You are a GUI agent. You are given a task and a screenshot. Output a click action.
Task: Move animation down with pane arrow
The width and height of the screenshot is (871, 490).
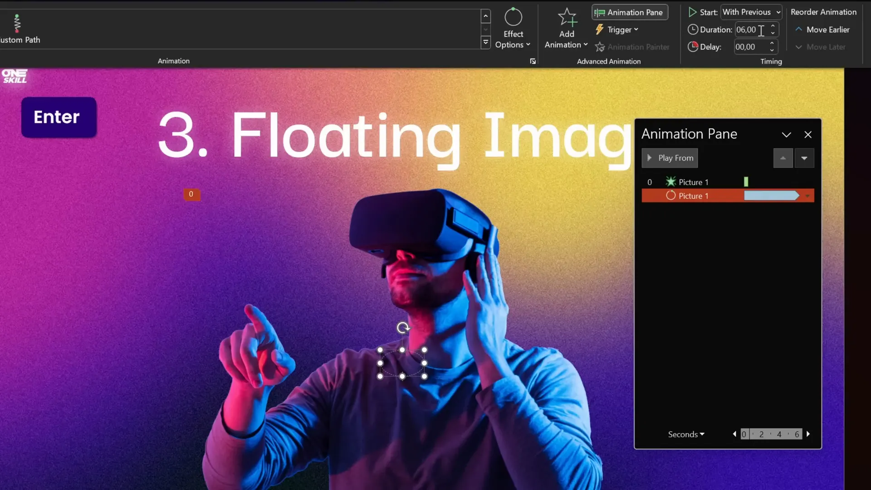coord(804,158)
